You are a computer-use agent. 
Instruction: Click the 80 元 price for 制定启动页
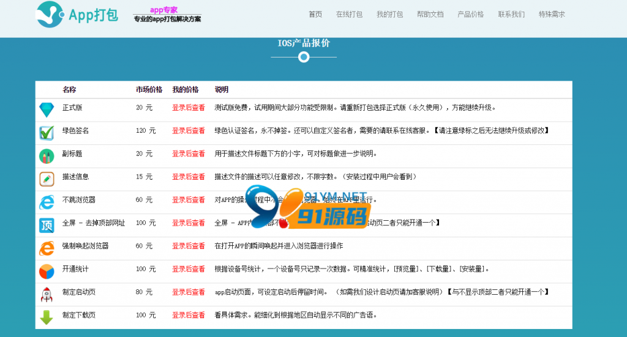coord(144,292)
